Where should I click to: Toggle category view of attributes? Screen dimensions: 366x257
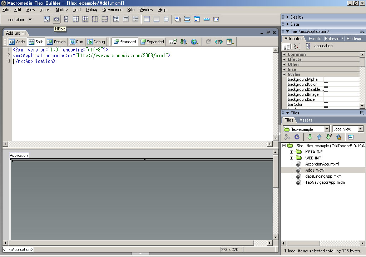tap(286, 46)
